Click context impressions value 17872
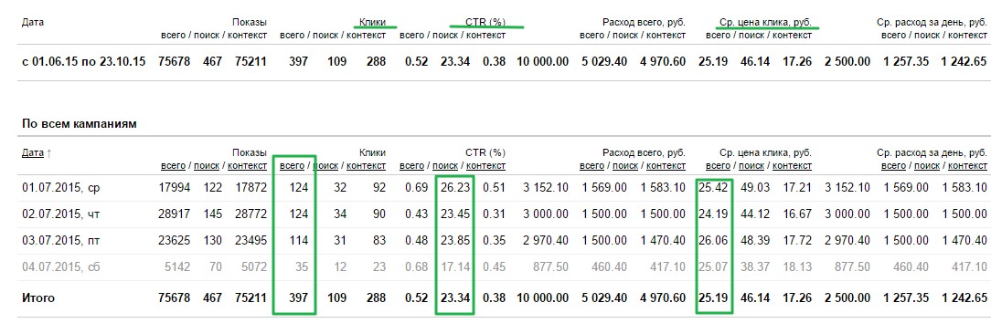This screenshot has width=991, height=334. click(x=250, y=188)
